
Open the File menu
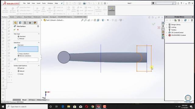24,3
